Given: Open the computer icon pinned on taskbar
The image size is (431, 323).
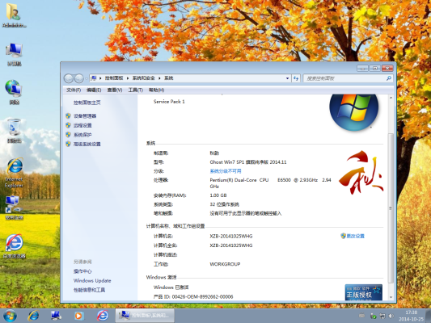Looking at the screenshot, I should pyautogui.click(x=56, y=316).
